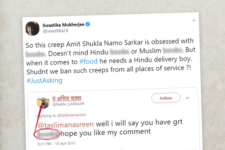Click the @taslimanasreen mention in tweet text

click(65, 124)
